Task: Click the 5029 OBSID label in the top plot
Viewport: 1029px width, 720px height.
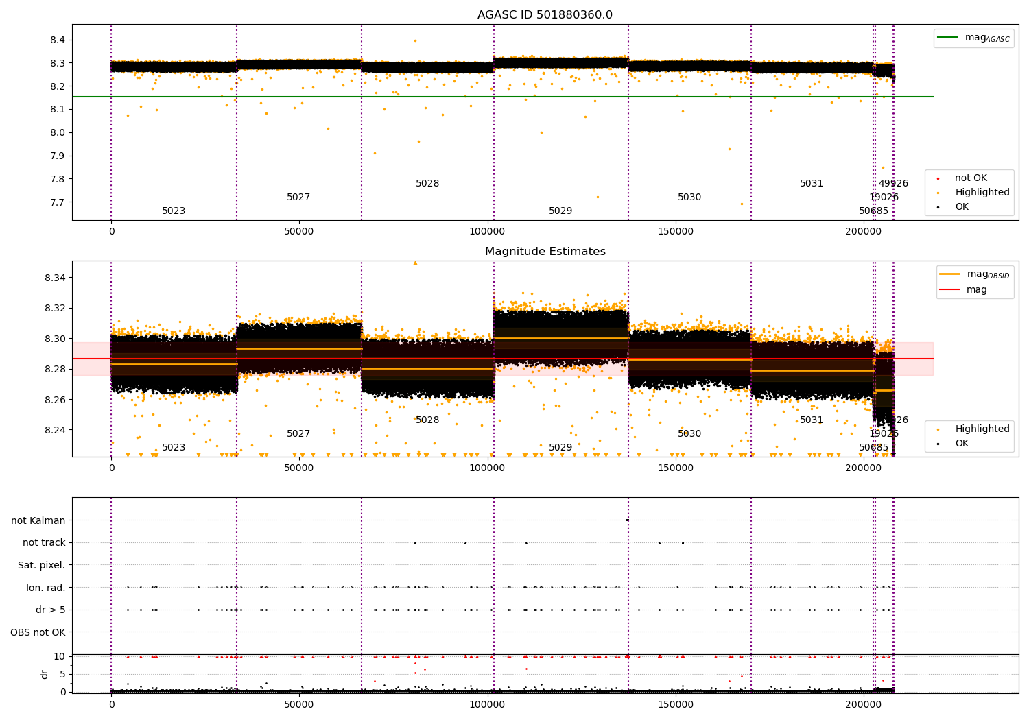Action: (x=560, y=211)
